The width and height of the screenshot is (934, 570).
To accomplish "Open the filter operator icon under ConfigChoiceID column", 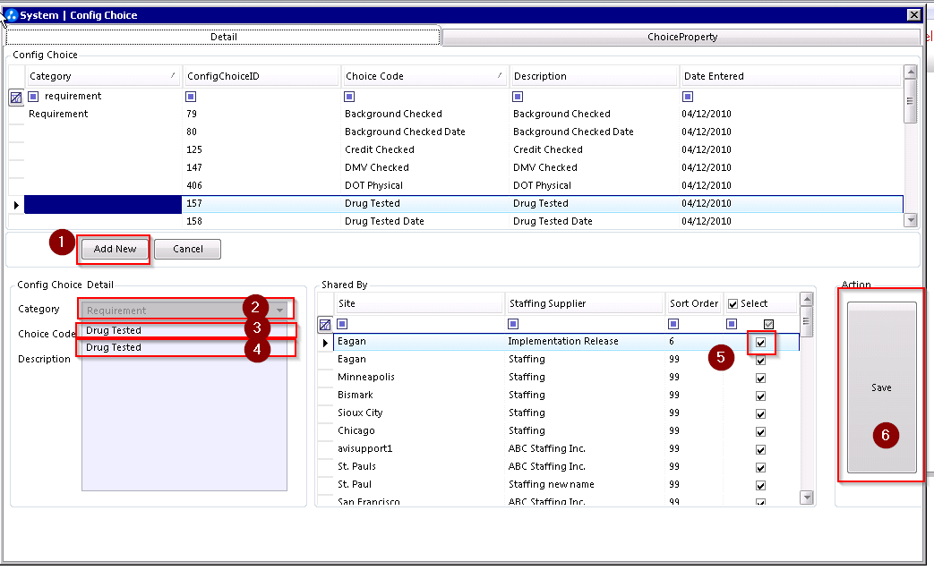I will 191,97.
